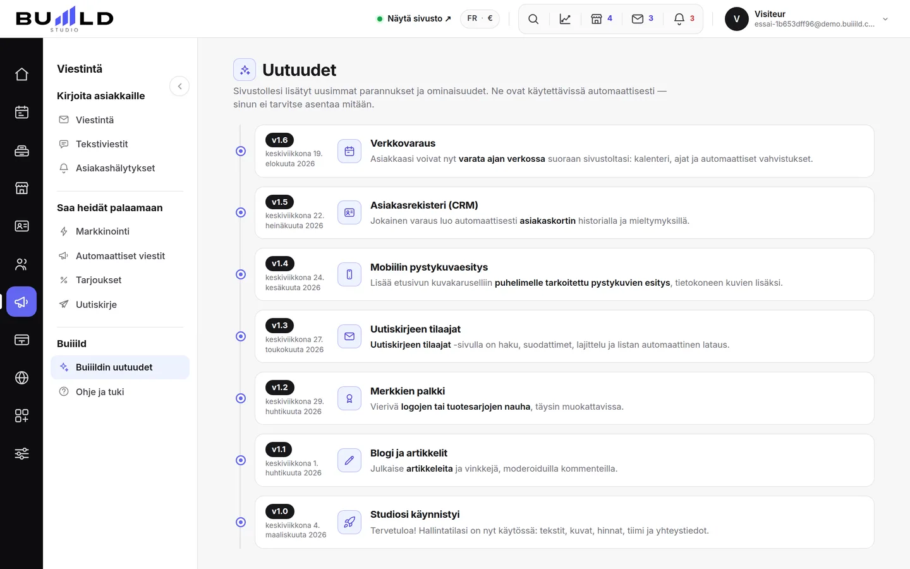Image resolution: width=910 pixels, height=569 pixels.
Task: Open the statistics chart icon in top bar
Action: pos(565,19)
